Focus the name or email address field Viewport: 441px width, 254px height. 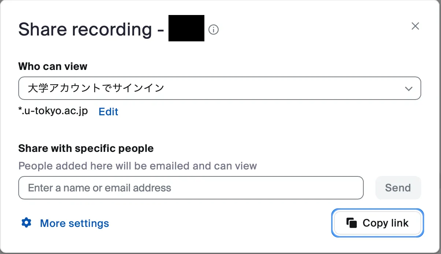click(191, 188)
